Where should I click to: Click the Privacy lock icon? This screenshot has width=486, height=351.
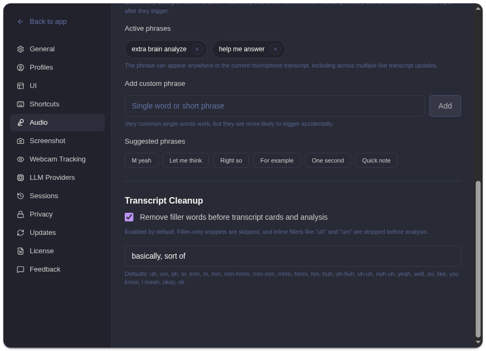pyautogui.click(x=21, y=214)
